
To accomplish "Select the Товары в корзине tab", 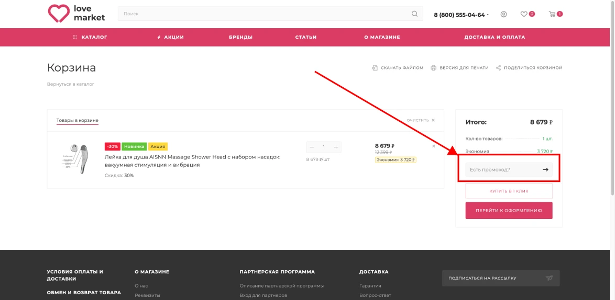I will [77, 120].
